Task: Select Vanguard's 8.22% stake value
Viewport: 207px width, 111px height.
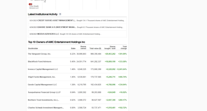Action: [x=73, y=54]
